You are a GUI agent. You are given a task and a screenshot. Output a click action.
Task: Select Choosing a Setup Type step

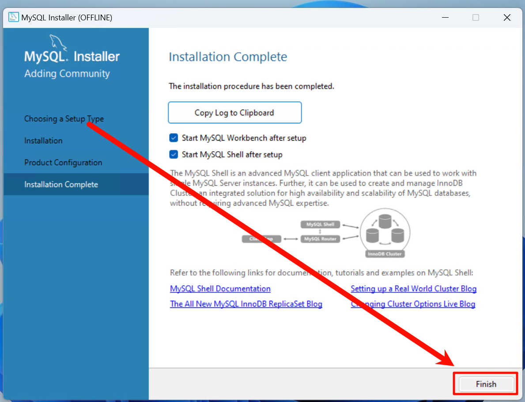pos(64,119)
